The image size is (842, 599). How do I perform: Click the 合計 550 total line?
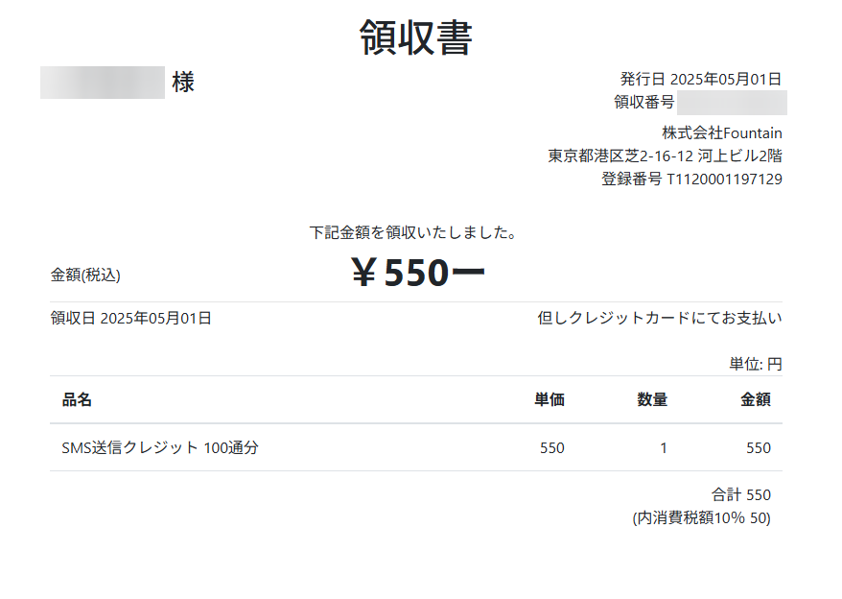coord(741,494)
